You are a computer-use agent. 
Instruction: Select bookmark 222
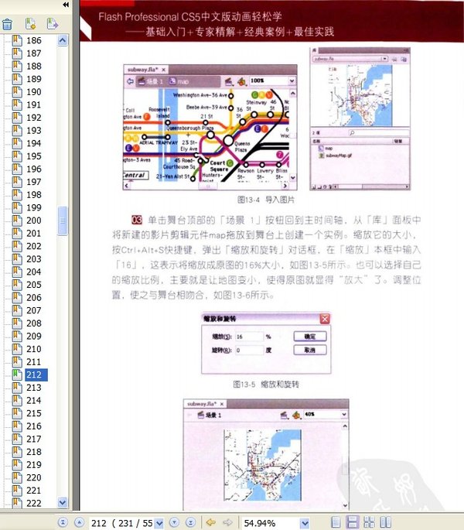point(34,503)
